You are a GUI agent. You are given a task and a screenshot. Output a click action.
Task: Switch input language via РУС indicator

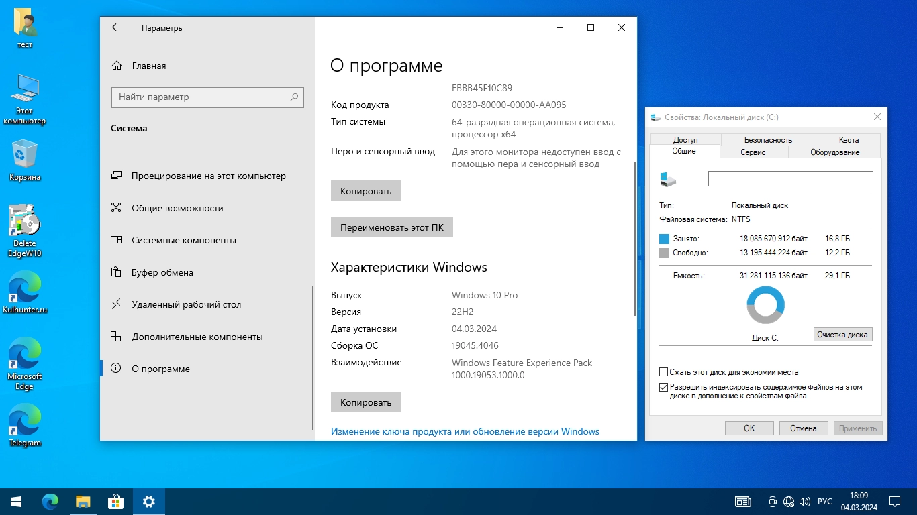(x=825, y=502)
